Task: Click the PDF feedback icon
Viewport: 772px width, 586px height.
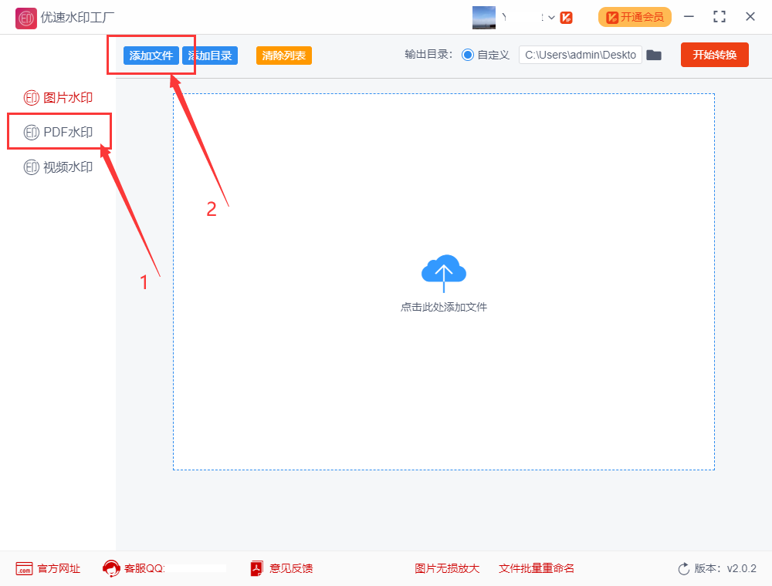Action: [x=256, y=568]
